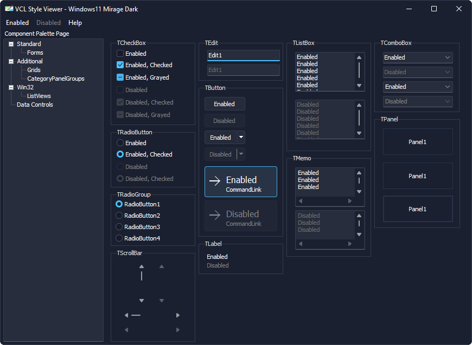
Task: Select RadioButton2 in TRadioGroup
Action: pyautogui.click(x=119, y=216)
